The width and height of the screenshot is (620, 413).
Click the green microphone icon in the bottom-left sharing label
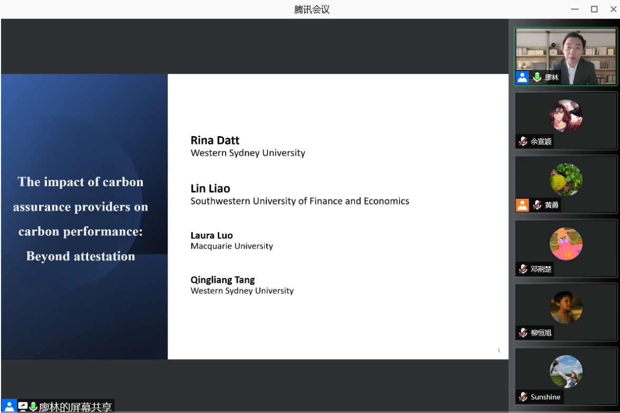[33, 407]
